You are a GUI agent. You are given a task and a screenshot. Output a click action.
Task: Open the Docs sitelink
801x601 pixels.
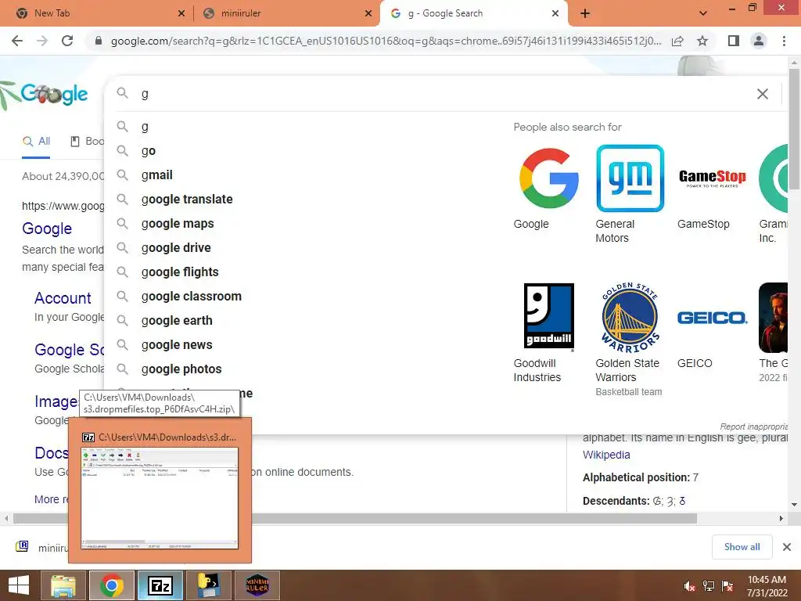pyautogui.click(x=51, y=453)
